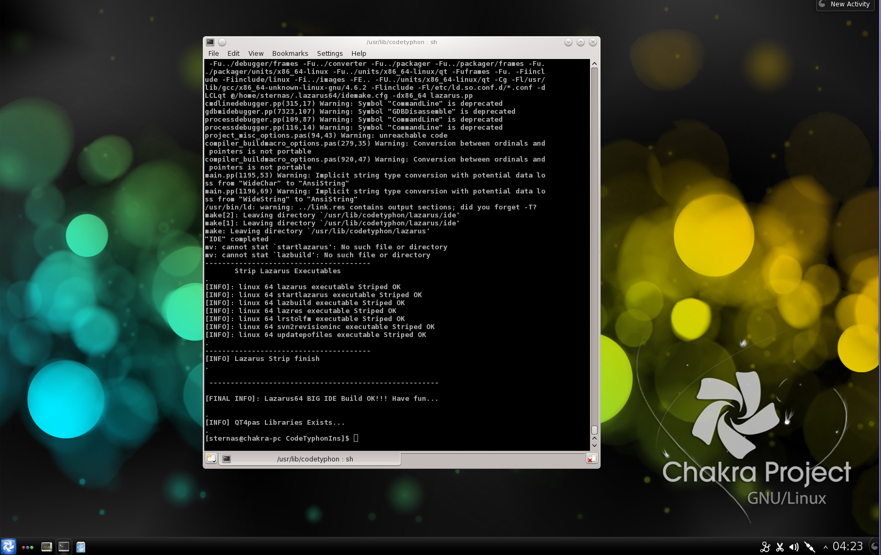Minimize the Konsole window
The image size is (881, 555).
pyautogui.click(x=568, y=42)
